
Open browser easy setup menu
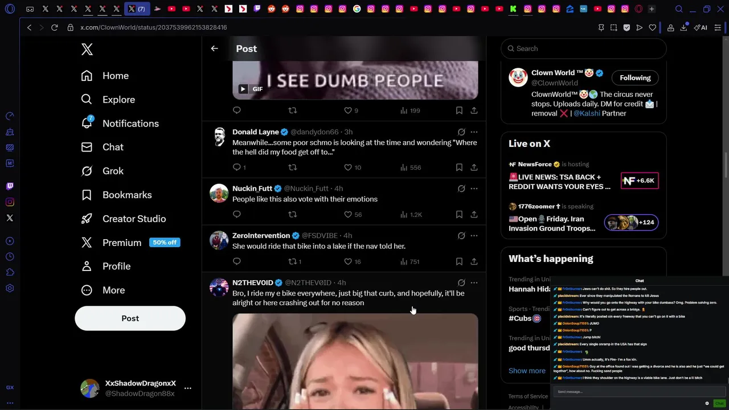pyautogui.click(x=719, y=27)
